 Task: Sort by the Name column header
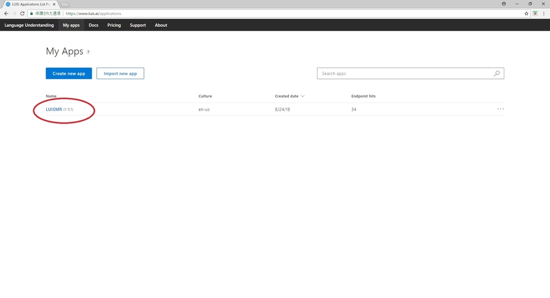point(51,96)
